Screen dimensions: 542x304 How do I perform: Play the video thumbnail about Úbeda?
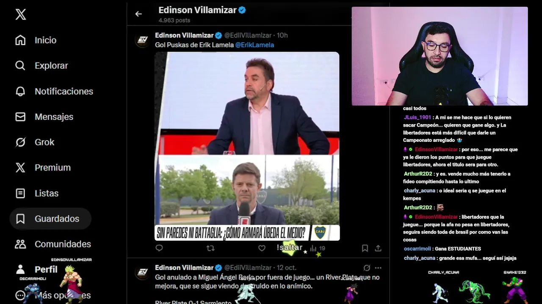[x=247, y=146]
